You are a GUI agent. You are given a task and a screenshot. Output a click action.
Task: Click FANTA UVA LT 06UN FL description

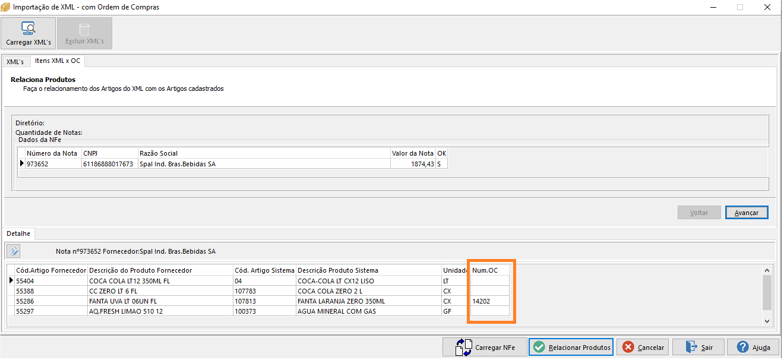point(160,301)
